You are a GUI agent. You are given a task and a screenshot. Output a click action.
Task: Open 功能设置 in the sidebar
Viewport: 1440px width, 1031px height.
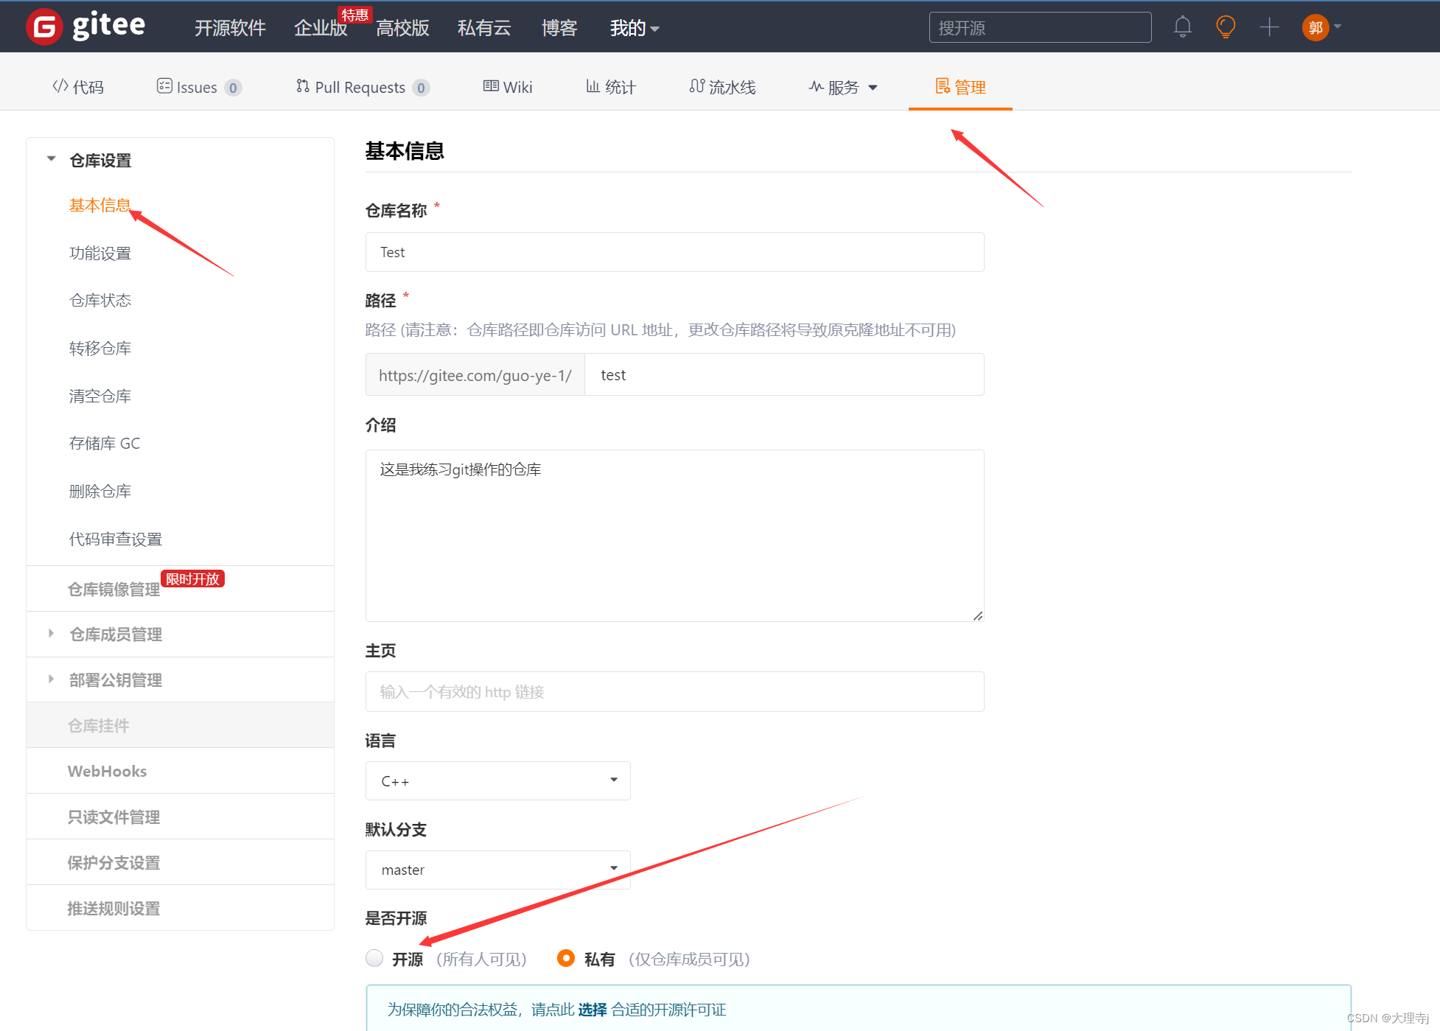pyautogui.click(x=100, y=253)
